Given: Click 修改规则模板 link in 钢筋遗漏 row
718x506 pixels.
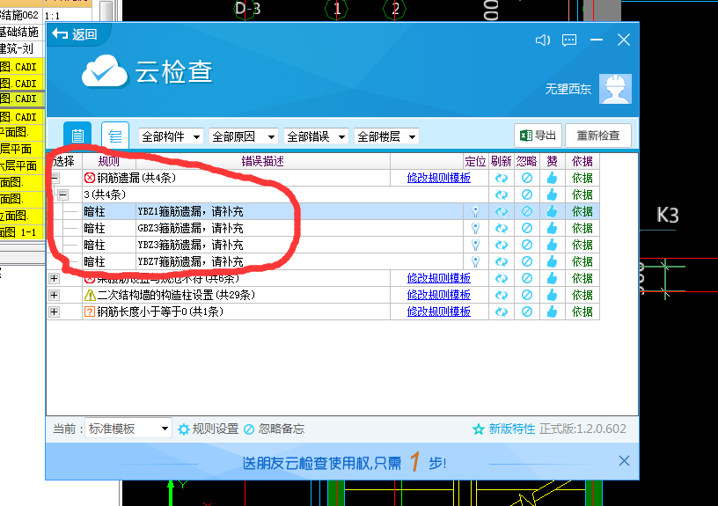Looking at the screenshot, I should (439, 178).
